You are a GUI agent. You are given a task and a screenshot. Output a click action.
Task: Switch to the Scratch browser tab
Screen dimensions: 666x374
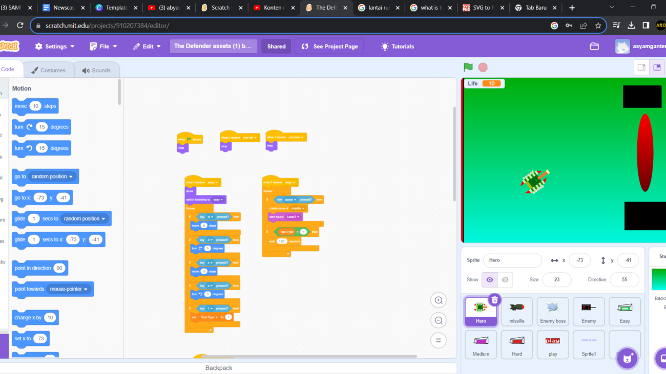click(x=222, y=8)
